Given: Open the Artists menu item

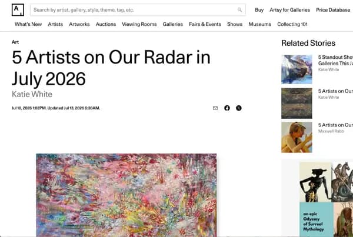Looking at the screenshot, I should [55, 24].
